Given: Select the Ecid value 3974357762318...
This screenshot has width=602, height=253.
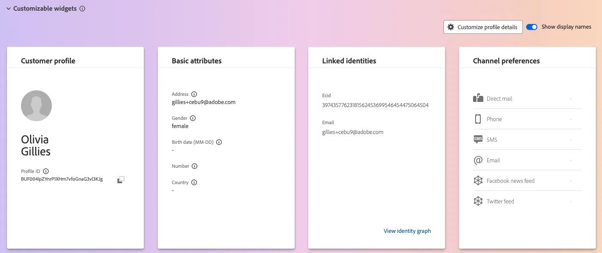Looking at the screenshot, I should (375, 105).
